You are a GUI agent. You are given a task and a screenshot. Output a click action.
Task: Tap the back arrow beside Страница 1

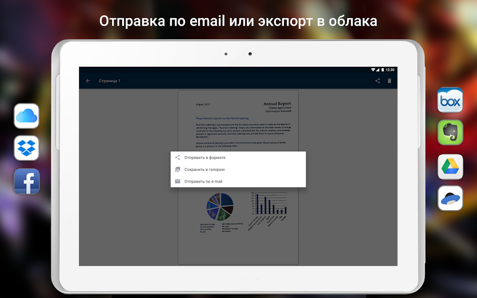88,81
